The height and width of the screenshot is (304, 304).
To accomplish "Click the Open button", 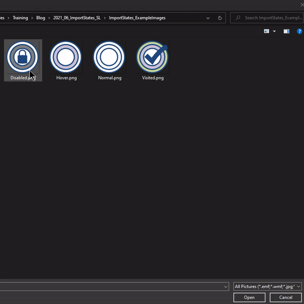I will click(249, 297).
